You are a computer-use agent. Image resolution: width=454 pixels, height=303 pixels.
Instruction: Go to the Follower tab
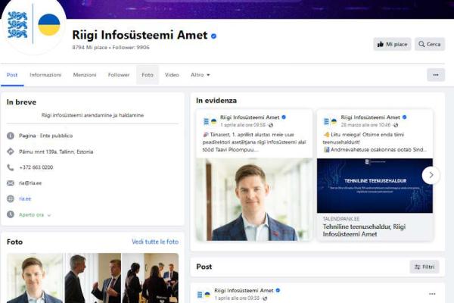[x=119, y=75]
